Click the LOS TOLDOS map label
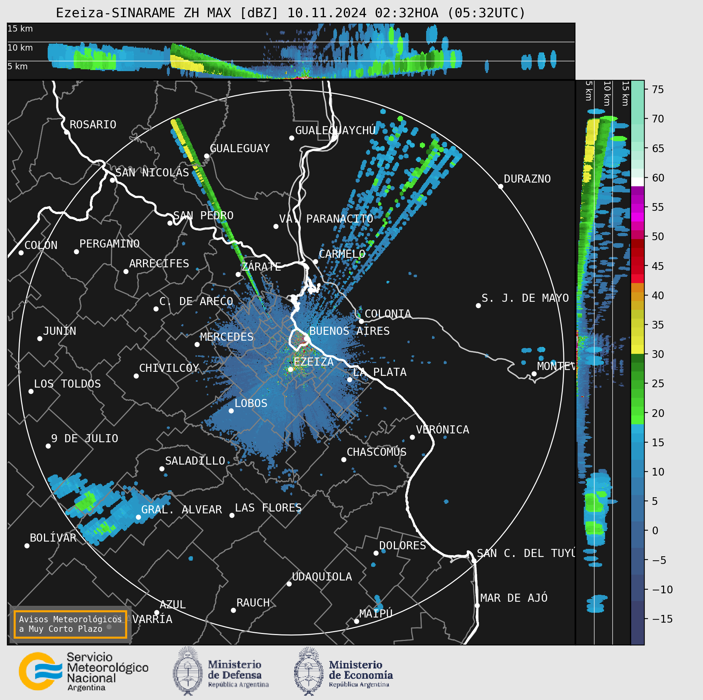 click(67, 384)
